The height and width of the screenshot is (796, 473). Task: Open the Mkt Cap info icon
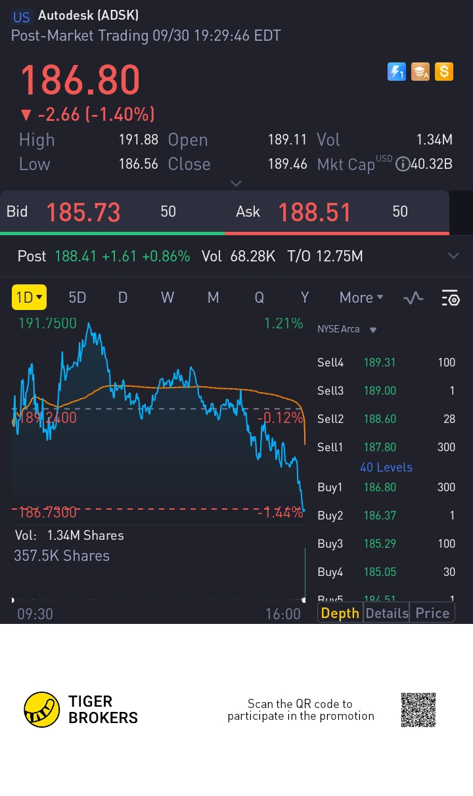tap(402, 164)
